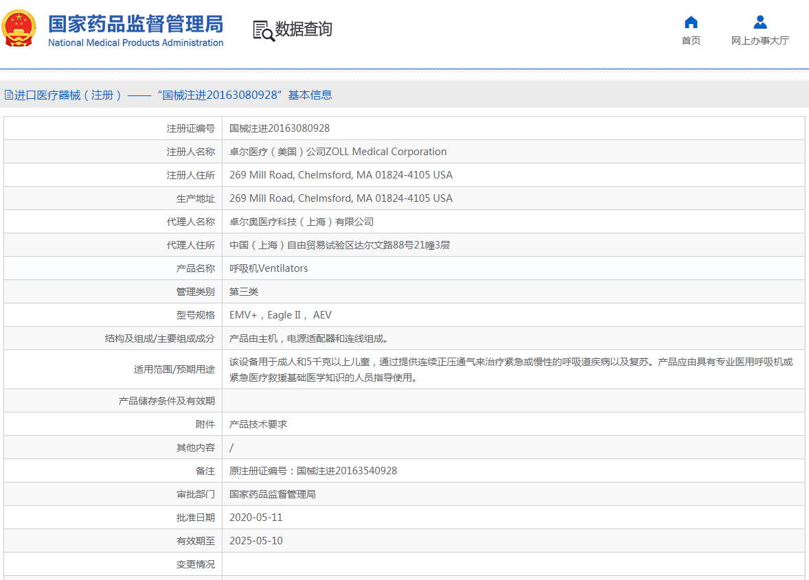Click the 进口医疗器械（注册）section header
Image resolution: width=809 pixels, height=580 pixels.
click(69, 95)
